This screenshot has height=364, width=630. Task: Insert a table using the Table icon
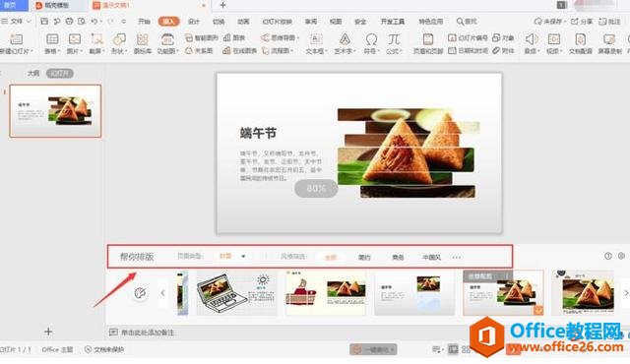click(x=52, y=39)
